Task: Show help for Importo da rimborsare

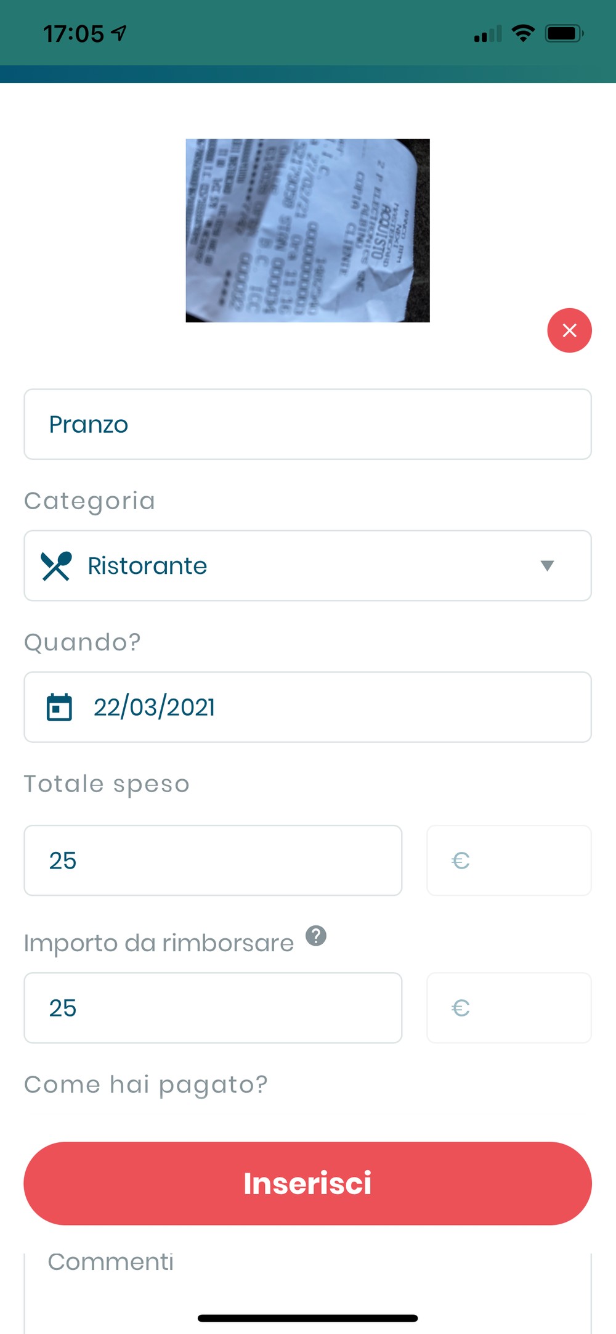Action: (316, 936)
